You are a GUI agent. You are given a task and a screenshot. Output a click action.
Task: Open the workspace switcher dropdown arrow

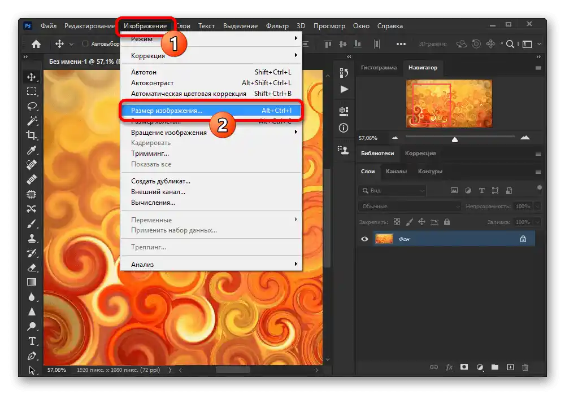click(x=539, y=44)
